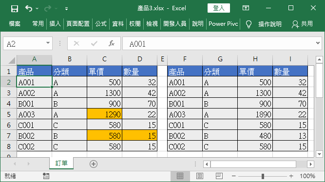Click the 操作說明 search box
Image resolution: width=325 pixels, height=182 pixels.
pyautogui.click(x=270, y=24)
